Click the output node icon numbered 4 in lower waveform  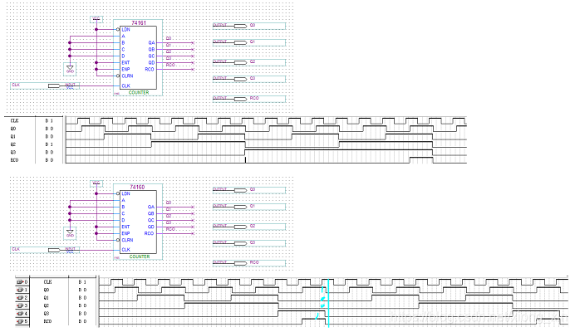click(x=22, y=313)
